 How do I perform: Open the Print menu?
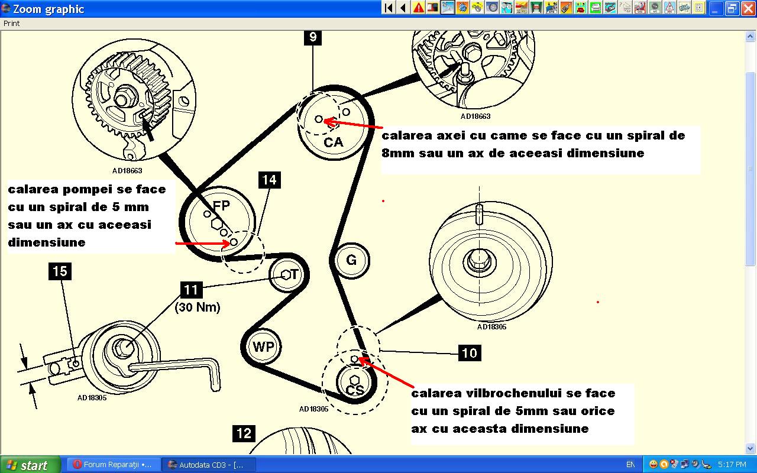tap(12, 24)
